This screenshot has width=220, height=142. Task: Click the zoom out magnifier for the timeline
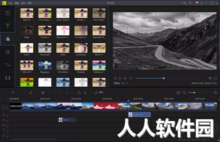[184, 92]
